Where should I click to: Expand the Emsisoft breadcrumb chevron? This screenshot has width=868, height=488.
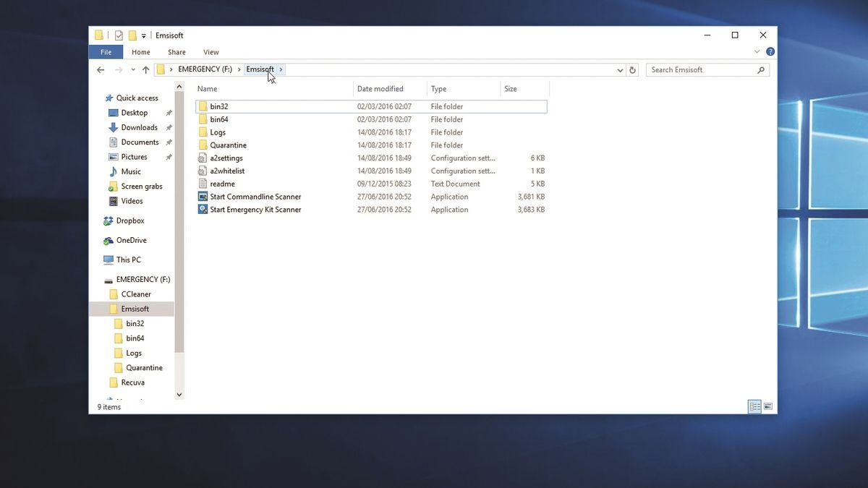(x=281, y=69)
